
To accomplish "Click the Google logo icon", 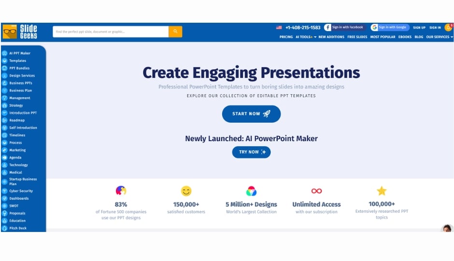I will [374, 27].
